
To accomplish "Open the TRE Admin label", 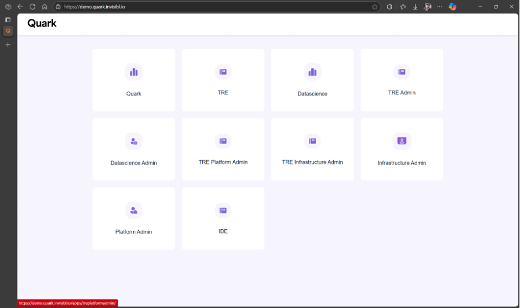I will 402,93.
